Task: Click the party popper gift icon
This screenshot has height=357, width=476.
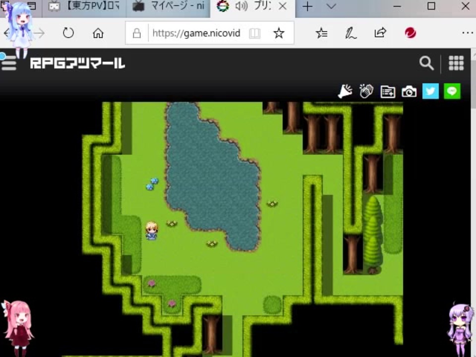Action: pos(345,91)
